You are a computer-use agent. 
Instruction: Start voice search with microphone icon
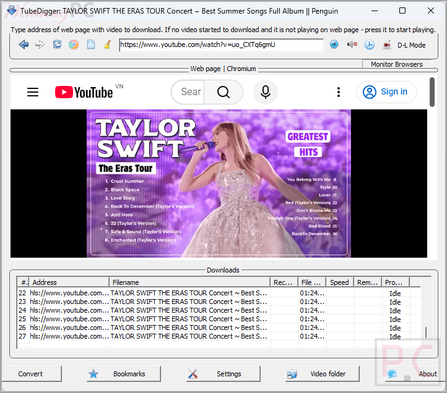pos(266,92)
